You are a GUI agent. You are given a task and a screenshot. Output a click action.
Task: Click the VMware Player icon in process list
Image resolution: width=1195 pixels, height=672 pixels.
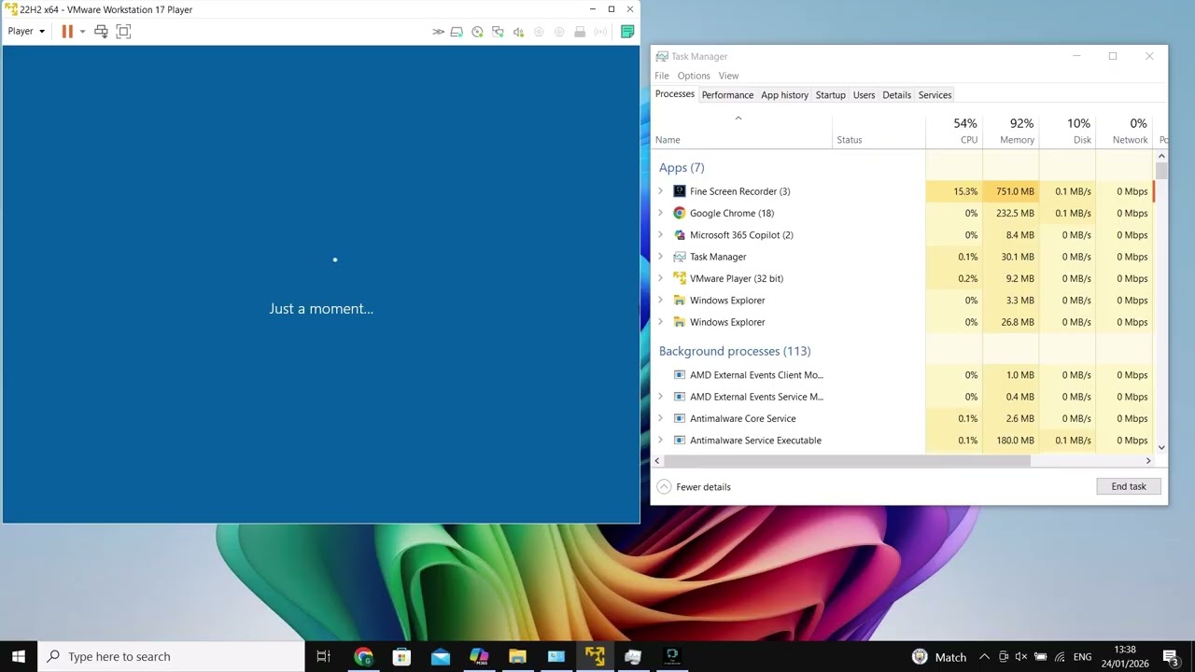680,278
